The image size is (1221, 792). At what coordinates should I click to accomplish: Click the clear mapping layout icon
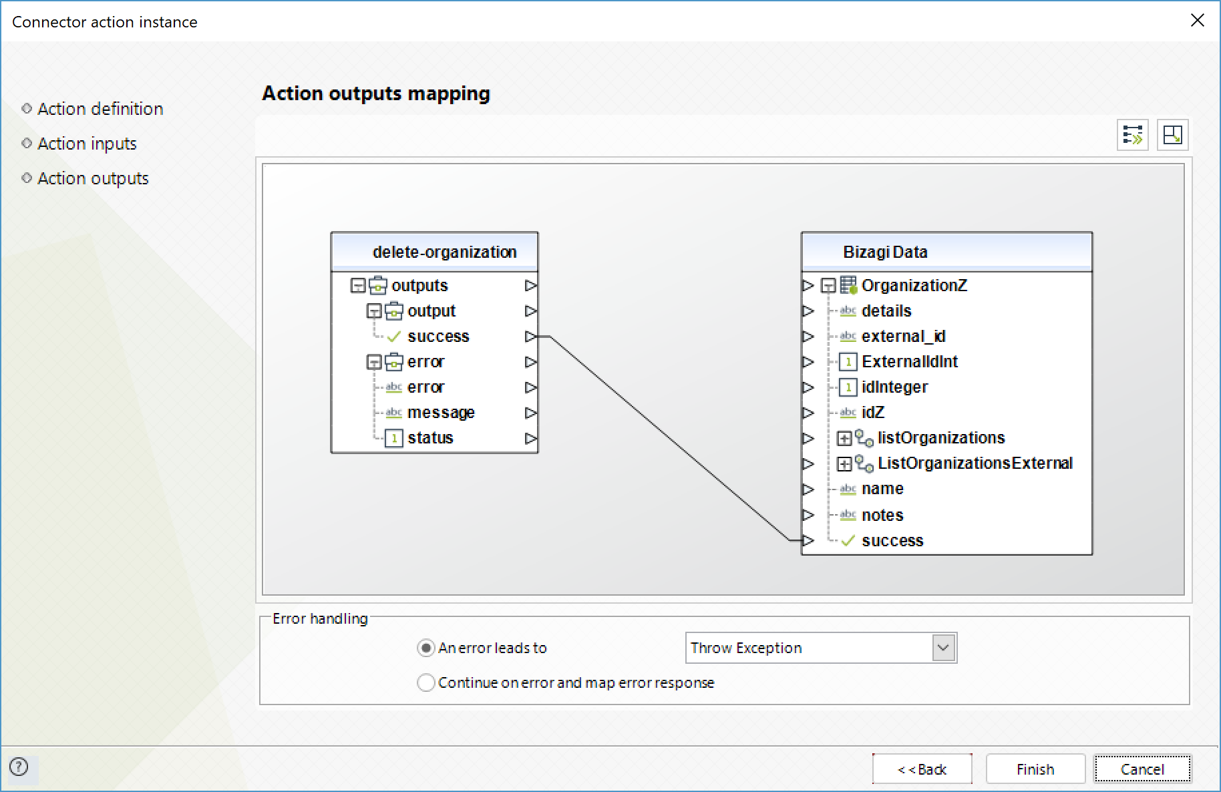[x=1172, y=135]
